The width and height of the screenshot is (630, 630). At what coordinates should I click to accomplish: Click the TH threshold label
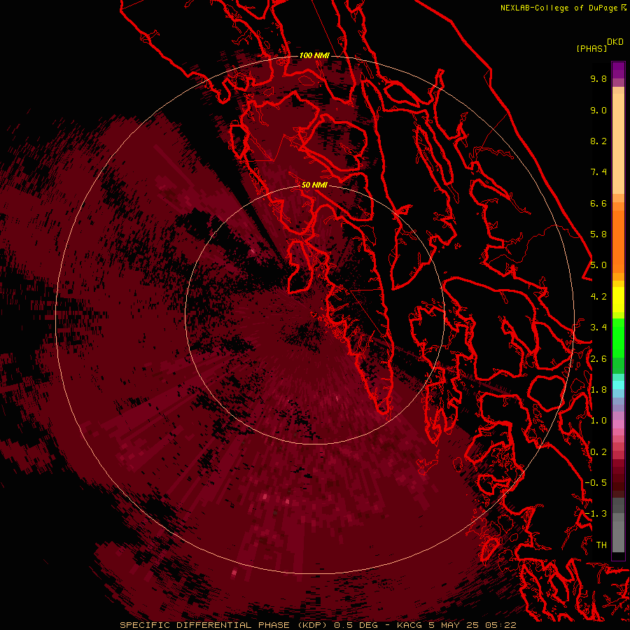click(x=601, y=545)
